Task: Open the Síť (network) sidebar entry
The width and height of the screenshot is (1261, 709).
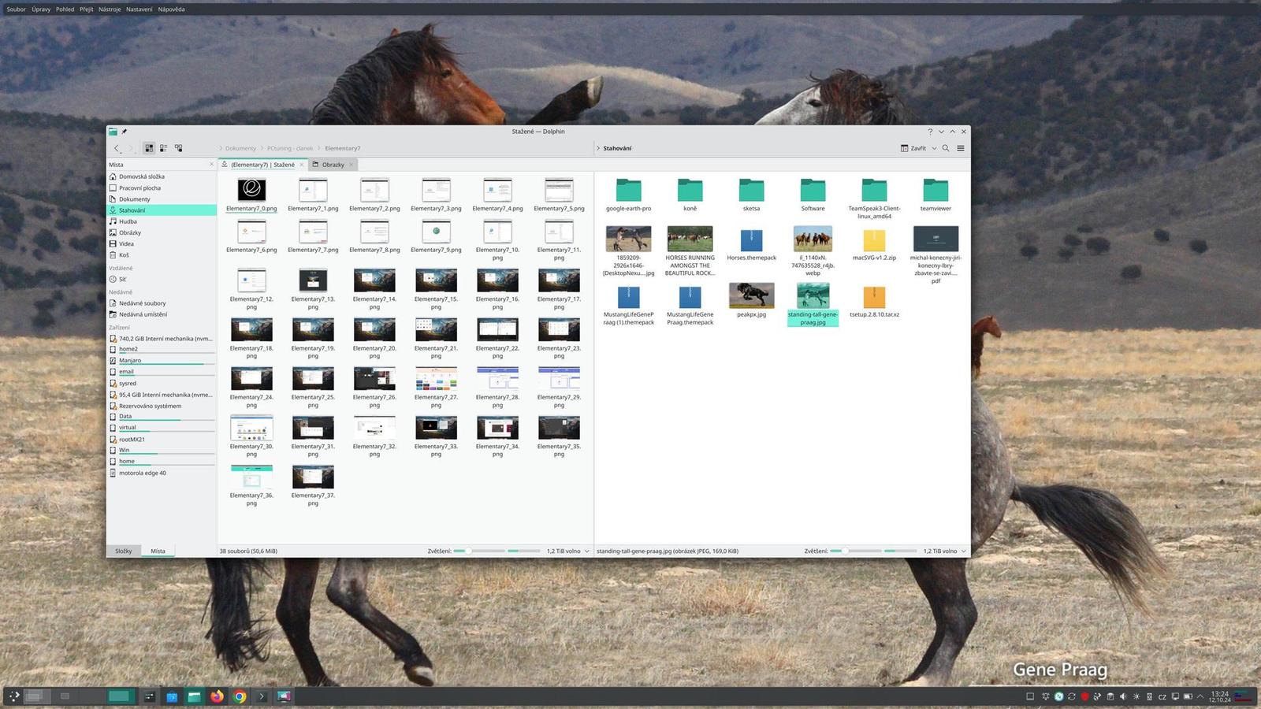Action: pos(124,279)
